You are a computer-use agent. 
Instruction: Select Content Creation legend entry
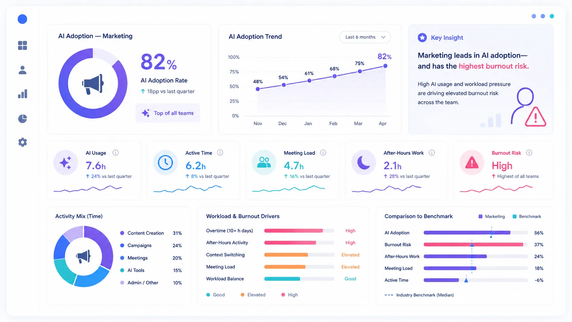tap(151, 233)
